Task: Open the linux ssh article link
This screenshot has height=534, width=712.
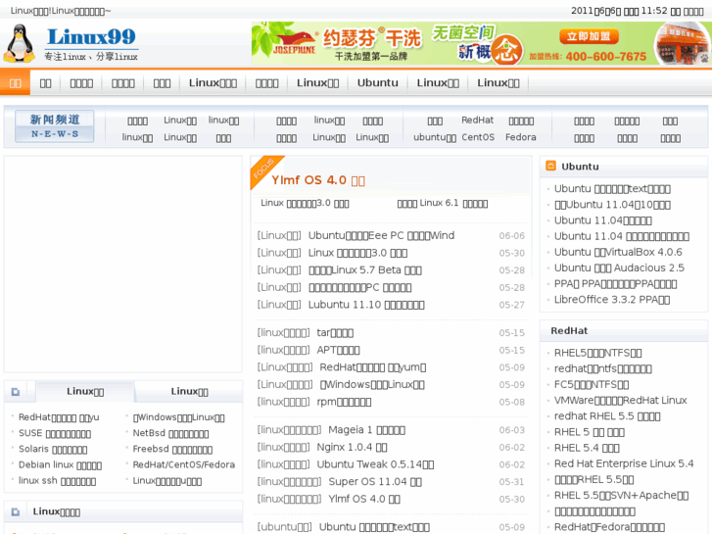Action: tap(57, 481)
